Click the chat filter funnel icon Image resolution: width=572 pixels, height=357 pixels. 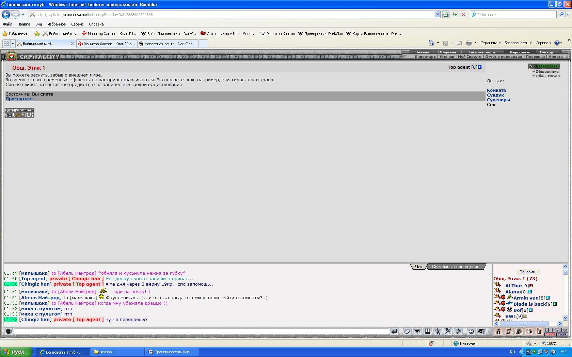[417, 331]
